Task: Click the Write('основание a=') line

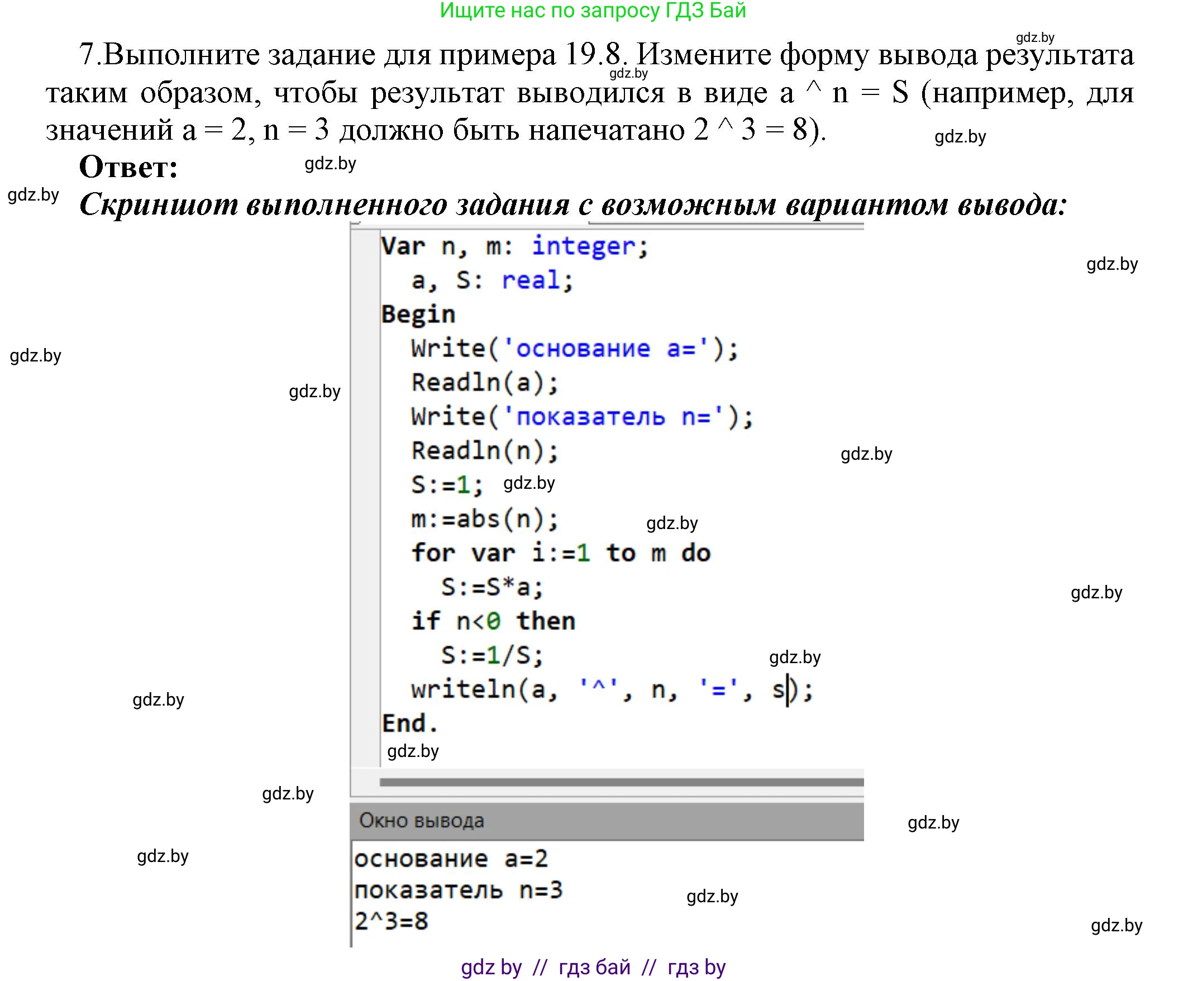Action: point(575,348)
